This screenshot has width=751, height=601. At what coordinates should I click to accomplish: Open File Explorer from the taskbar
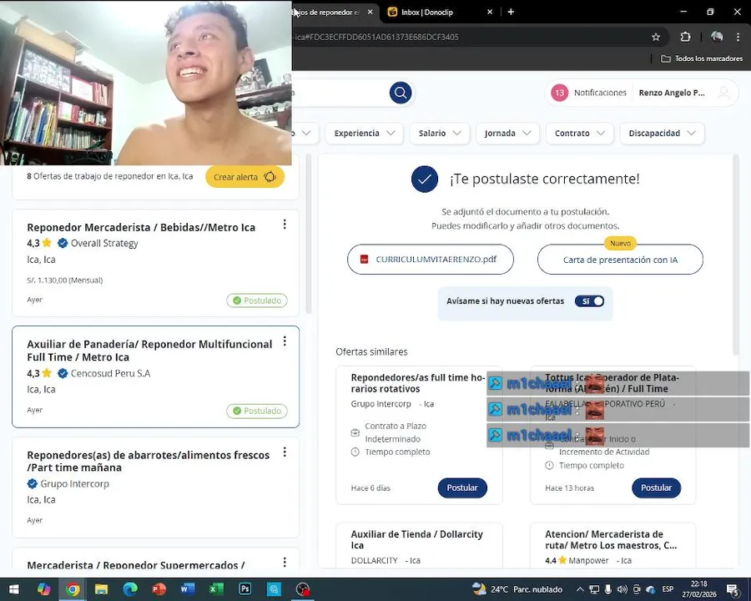click(101, 589)
